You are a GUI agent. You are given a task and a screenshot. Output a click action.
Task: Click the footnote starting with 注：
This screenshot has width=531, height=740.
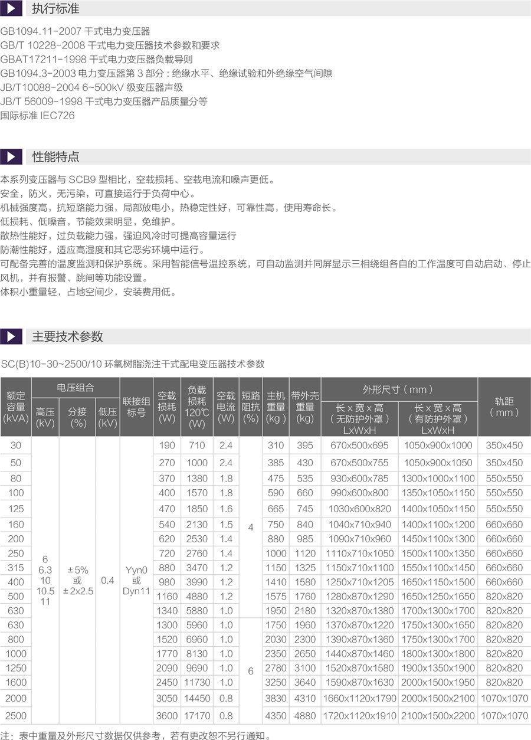136,735
